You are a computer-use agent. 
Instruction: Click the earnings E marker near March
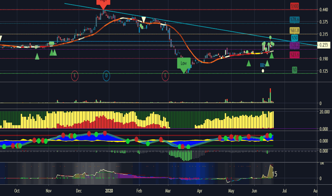(x=165, y=76)
